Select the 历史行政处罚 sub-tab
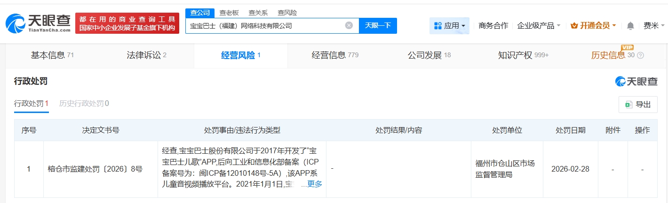The width and height of the screenshot is (668, 203). pos(84,104)
